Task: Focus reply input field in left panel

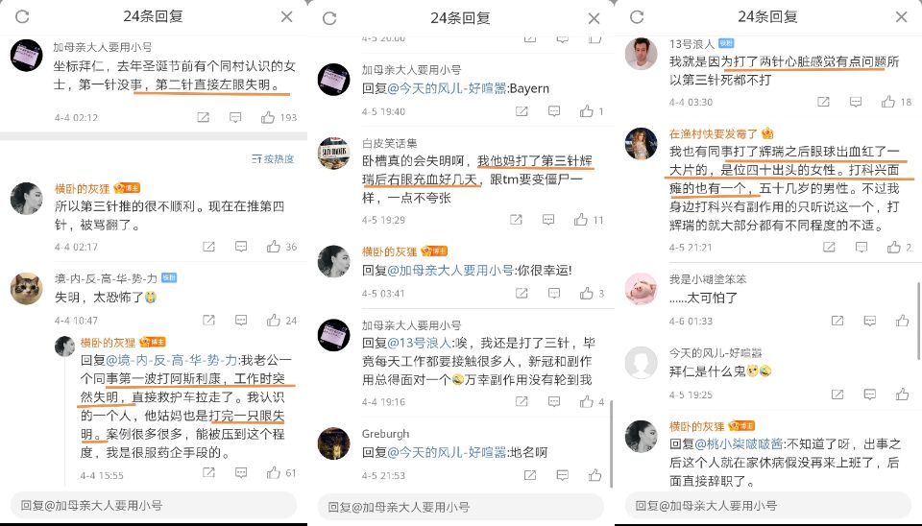Action: point(154,505)
